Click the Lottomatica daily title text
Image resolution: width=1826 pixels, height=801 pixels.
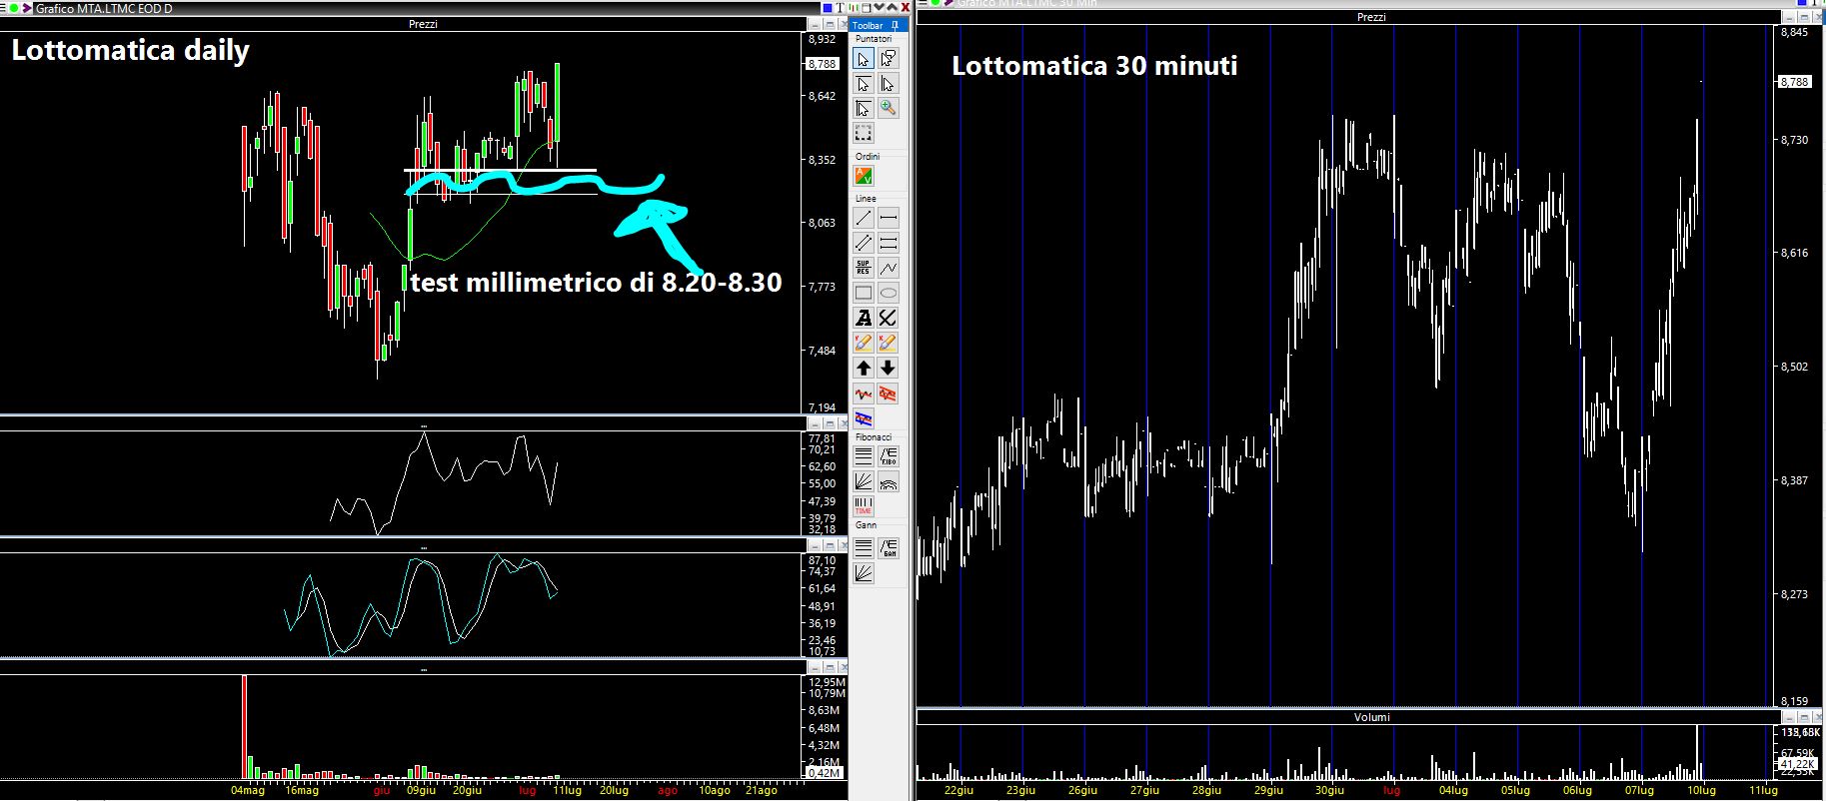point(130,51)
